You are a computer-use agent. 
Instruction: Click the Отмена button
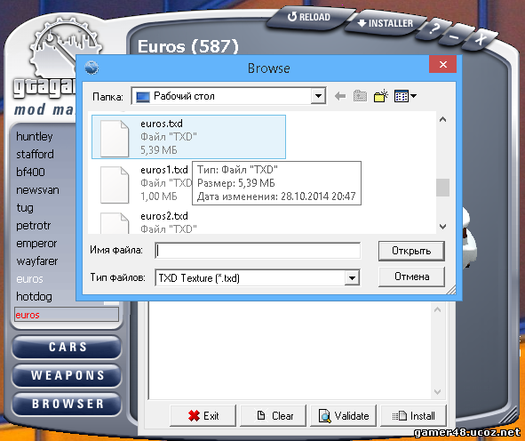pyautogui.click(x=411, y=277)
